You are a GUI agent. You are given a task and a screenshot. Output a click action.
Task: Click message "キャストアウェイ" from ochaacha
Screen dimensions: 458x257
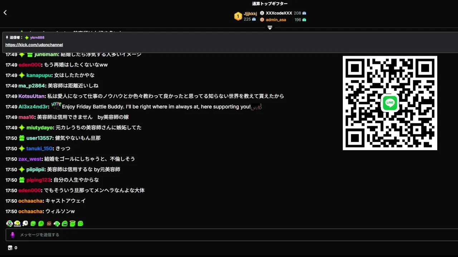pos(65,201)
